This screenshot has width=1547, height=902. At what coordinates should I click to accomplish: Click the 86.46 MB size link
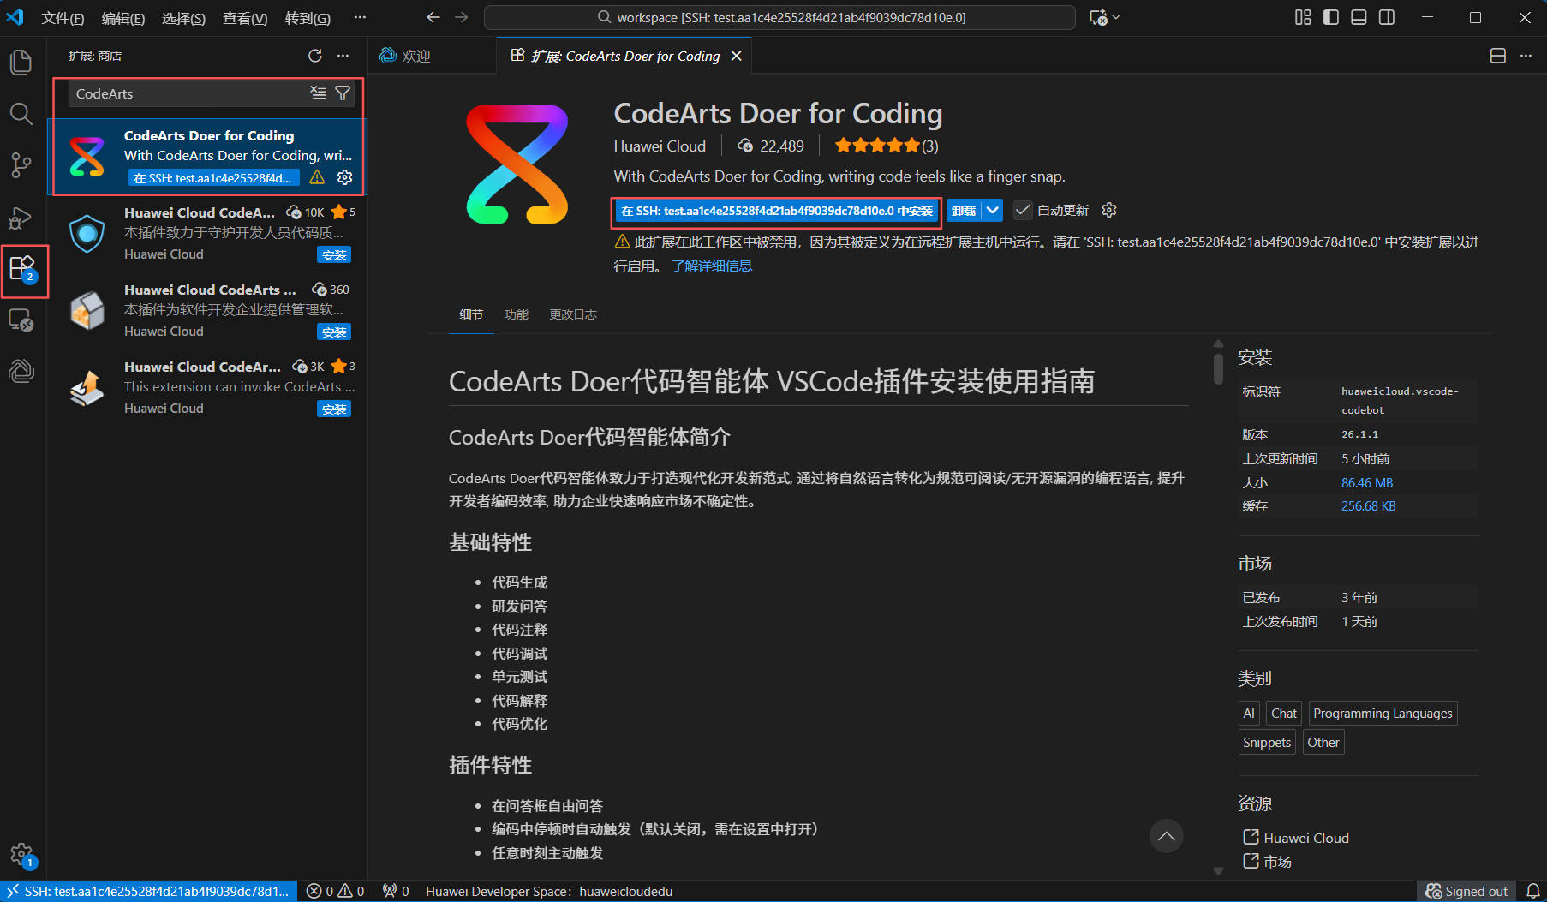[1367, 483]
